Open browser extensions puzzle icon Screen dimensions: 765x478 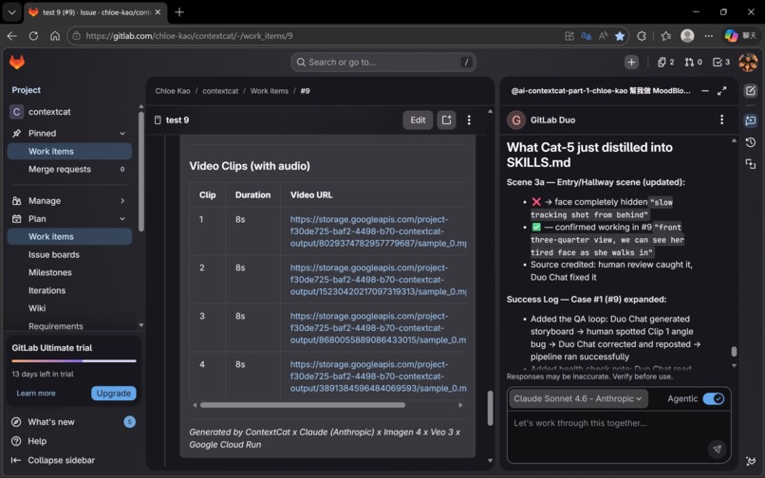pyautogui.click(x=642, y=36)
